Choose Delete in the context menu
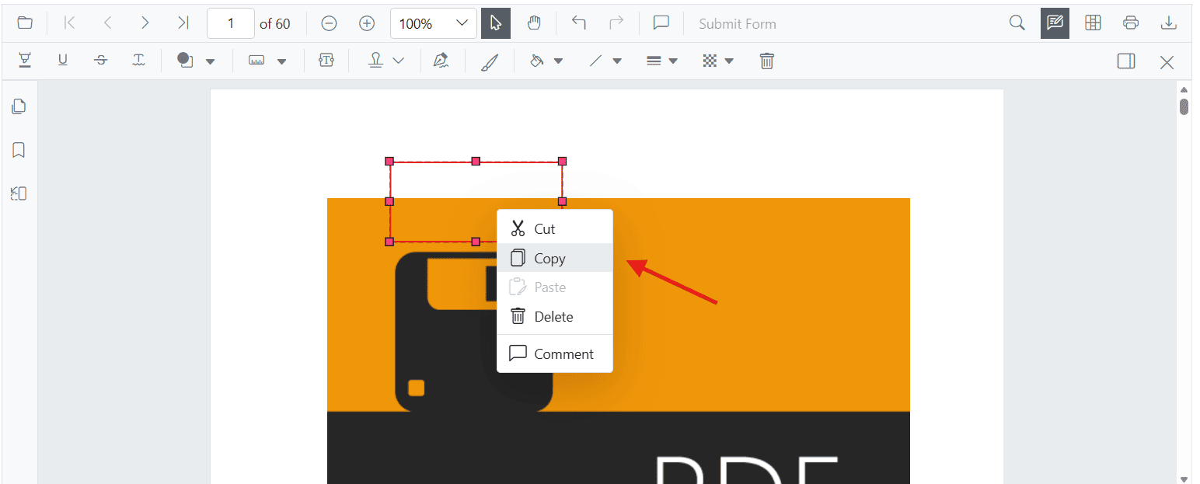 click(x=555, y=316)
